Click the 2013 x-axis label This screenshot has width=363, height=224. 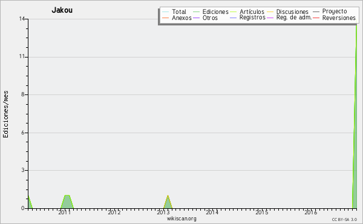tap(163, 212)
